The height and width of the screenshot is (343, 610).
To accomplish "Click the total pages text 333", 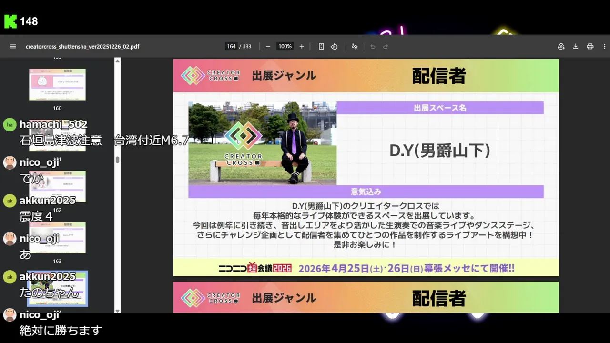I will coord(247,46).
